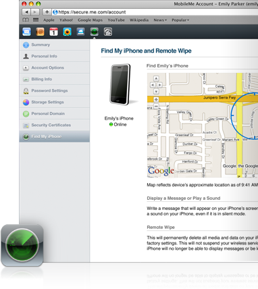Expand the Popular bookmarks dropdown
258x289 pixels.
(x=180, y=20)
